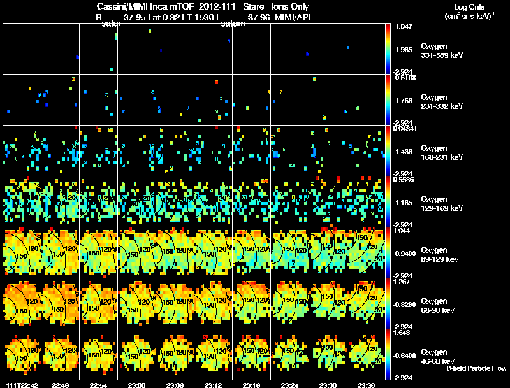Click the 111T22:42 time axis label
Screen dimensions: 510x388
(22, 385)
